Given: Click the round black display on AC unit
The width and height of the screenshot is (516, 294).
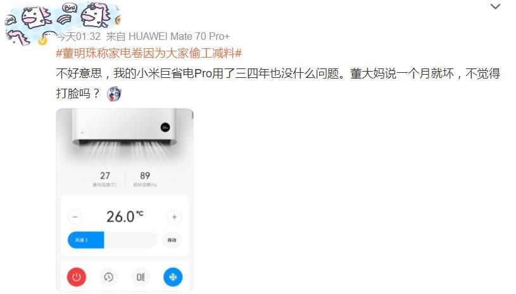Looking at the screenshot, I should click(x=165, y=127).
